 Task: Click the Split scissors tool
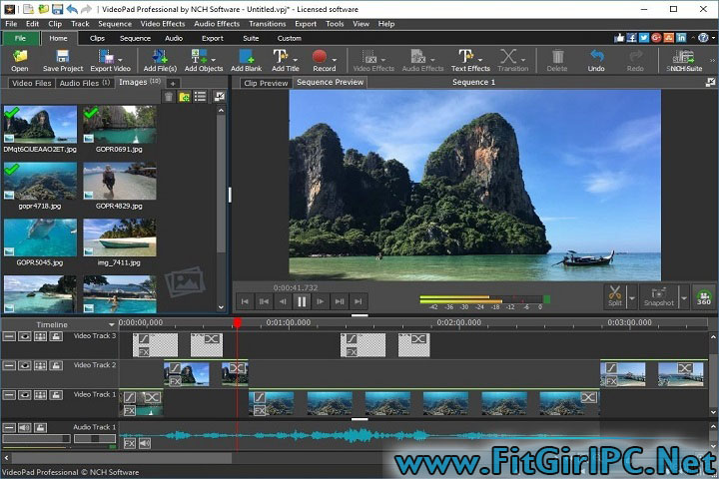pyautogui.click(x=614, y=294)
